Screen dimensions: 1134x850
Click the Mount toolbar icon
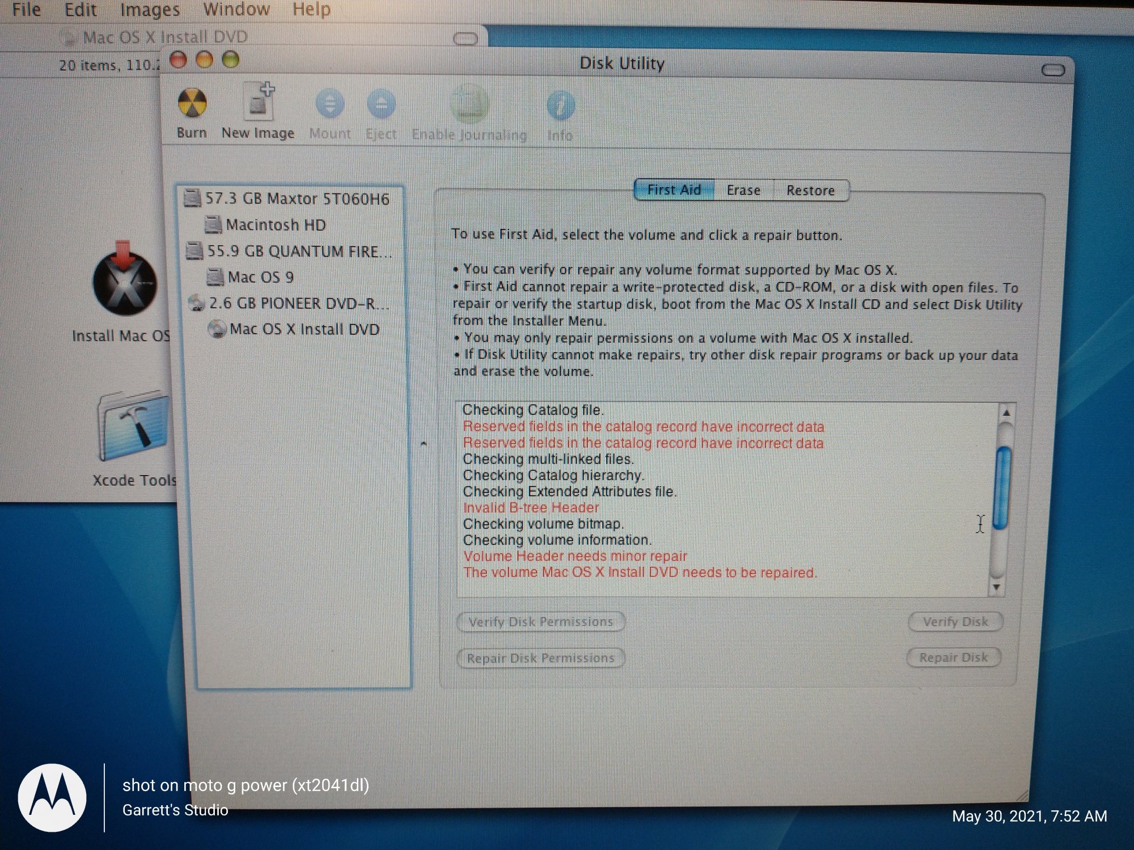click(330, 104)
